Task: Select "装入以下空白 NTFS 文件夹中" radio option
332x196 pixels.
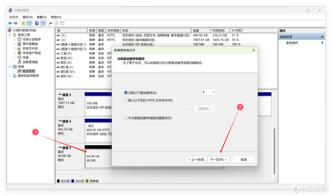Action: pos(126,100)
